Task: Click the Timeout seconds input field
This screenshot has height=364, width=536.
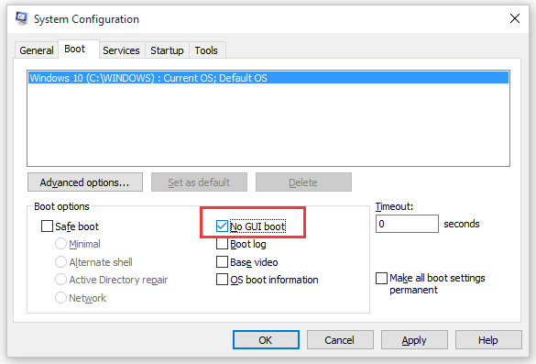Action: pos(407,224)
